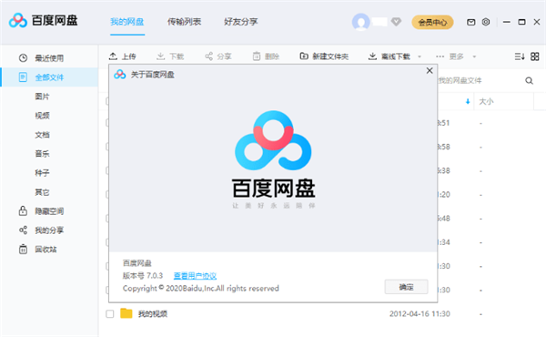Expand the 离线下载 dropdown arrow
The image size is (546, 337).
point(420,56)
